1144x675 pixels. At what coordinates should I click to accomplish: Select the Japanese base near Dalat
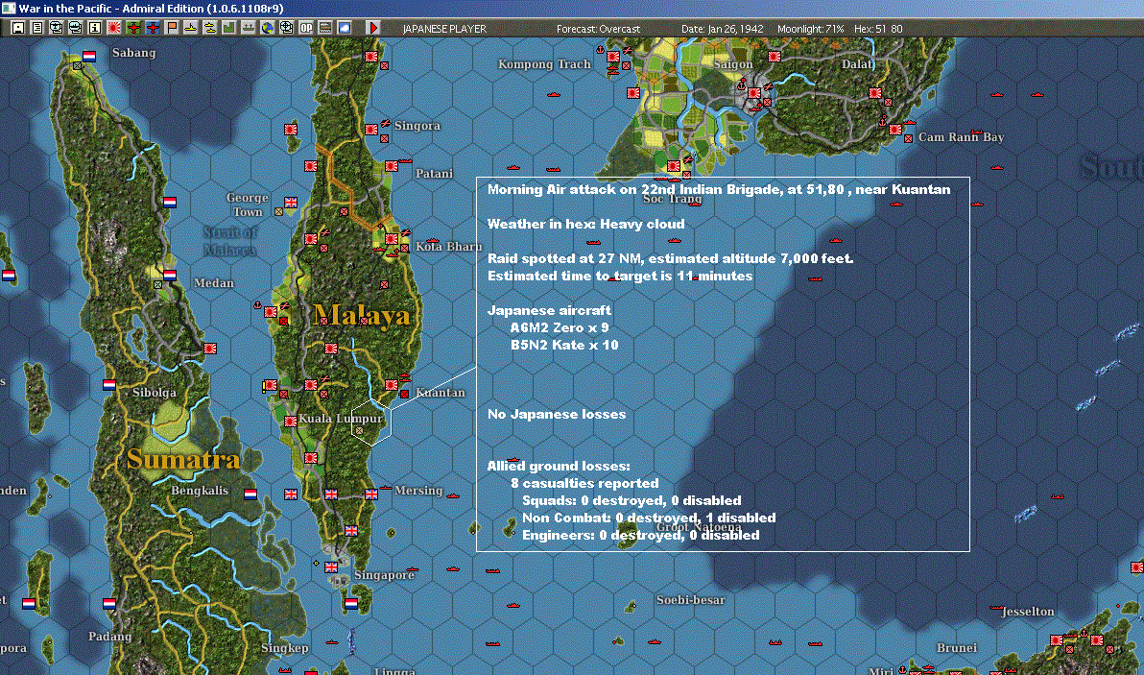874,93
